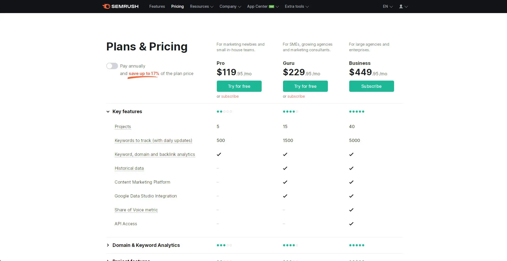Open the Extra tools dropdown
507x261 pixels.
pyautogui.click(x=297, y=6)
